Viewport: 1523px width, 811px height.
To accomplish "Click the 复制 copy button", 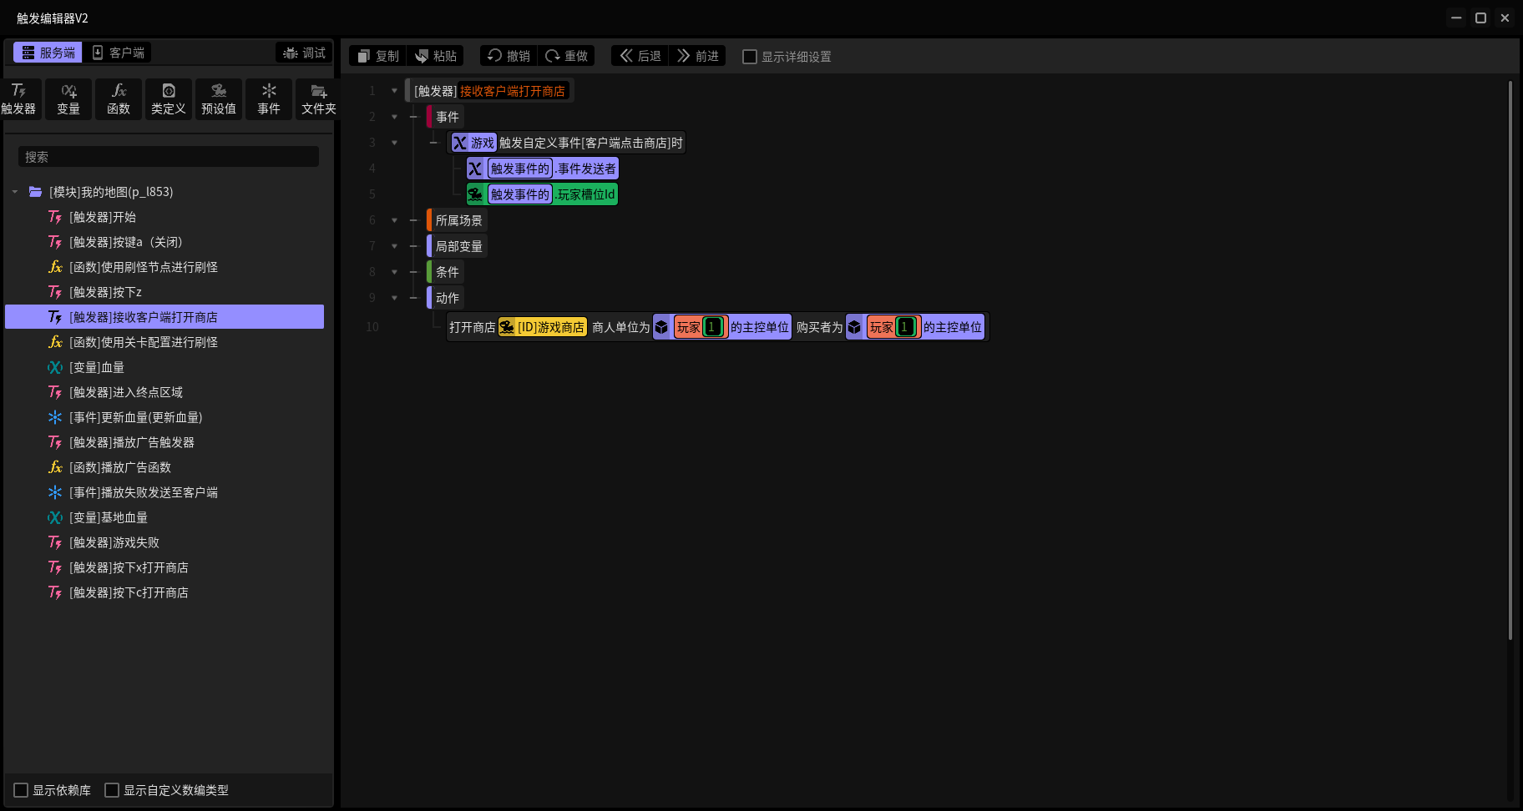I will click(378, 56).
